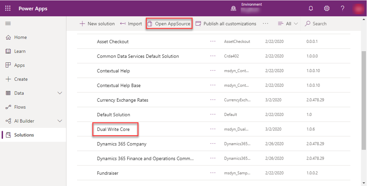Open the Default Solution row
Screen dimensions: 367x186
(113, 115)
